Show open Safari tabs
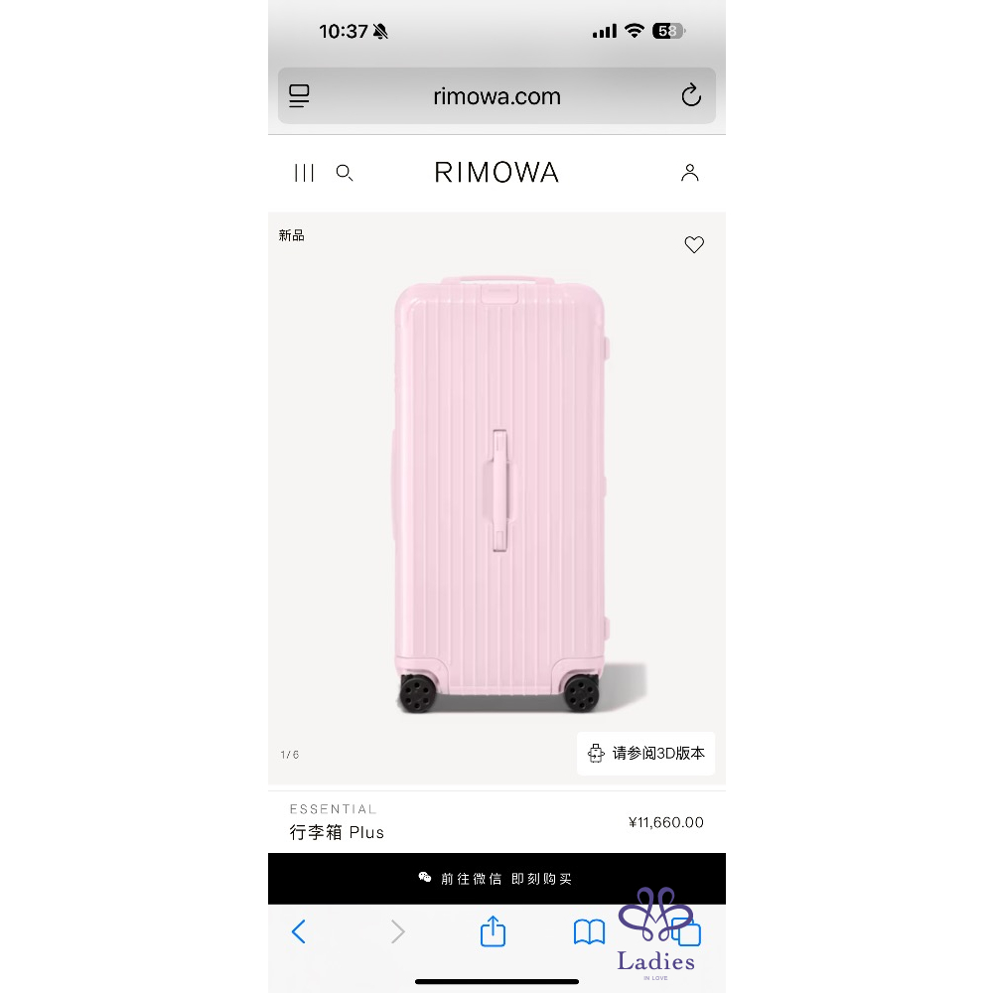 click(x=687, y=932)
